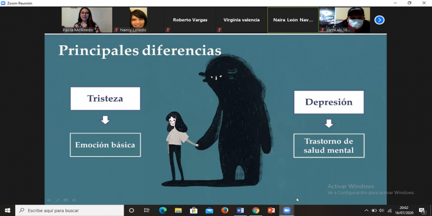Select the Naira León Nav... participant tile
The width and height of the screenshot is (432, 216).
point(293,20)
